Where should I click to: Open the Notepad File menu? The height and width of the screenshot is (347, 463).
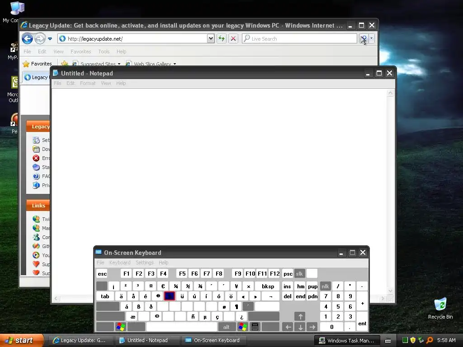click(x=57, y=83)
